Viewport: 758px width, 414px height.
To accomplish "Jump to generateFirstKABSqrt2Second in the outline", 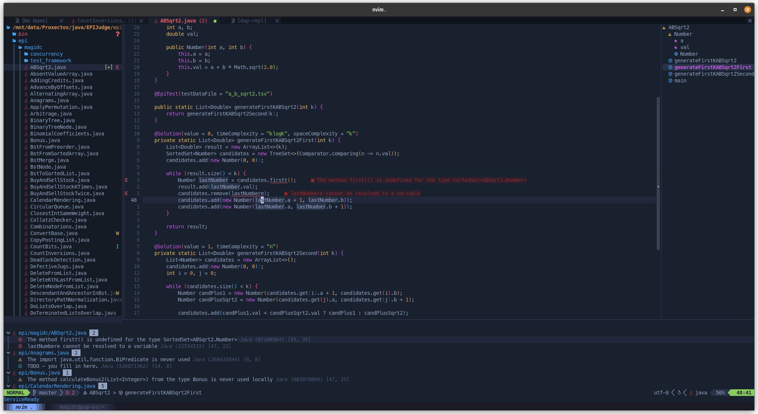I will pyautogui.click(x=714, y=74).
